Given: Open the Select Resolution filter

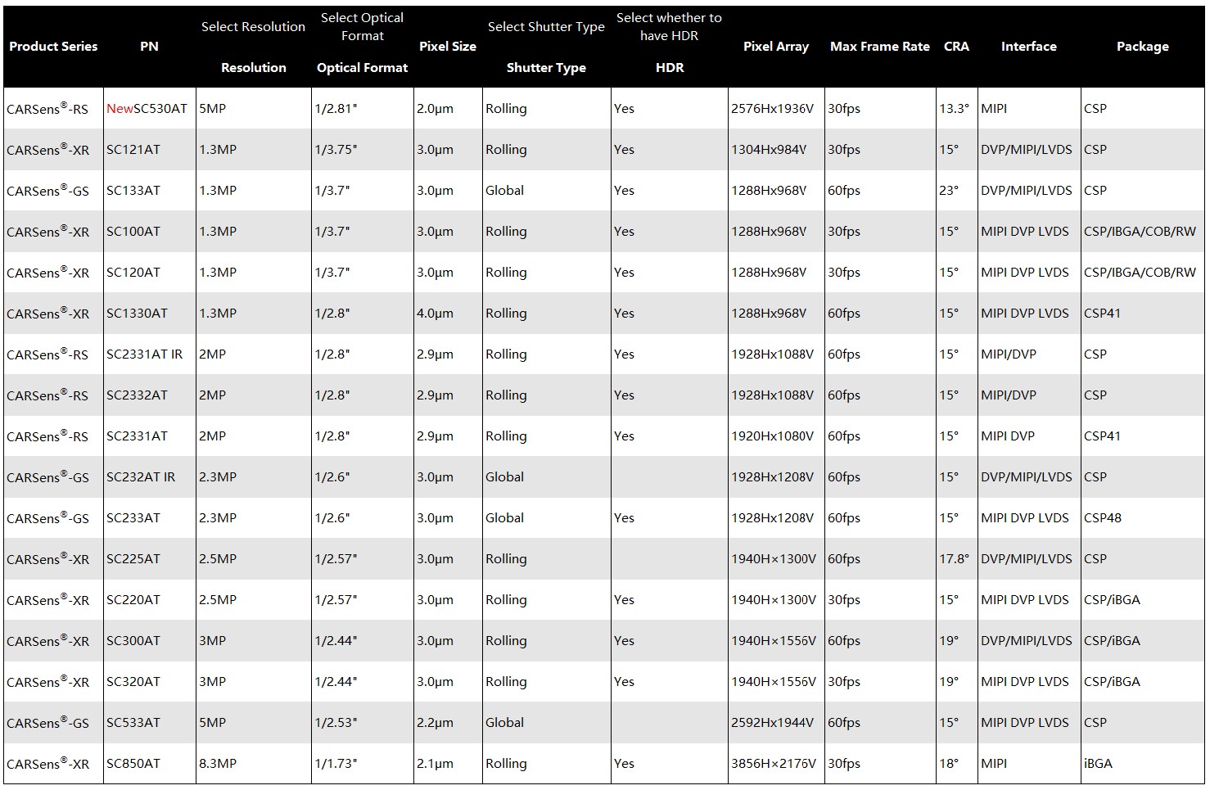Looking at the screenshot, I should coord(253,26).
